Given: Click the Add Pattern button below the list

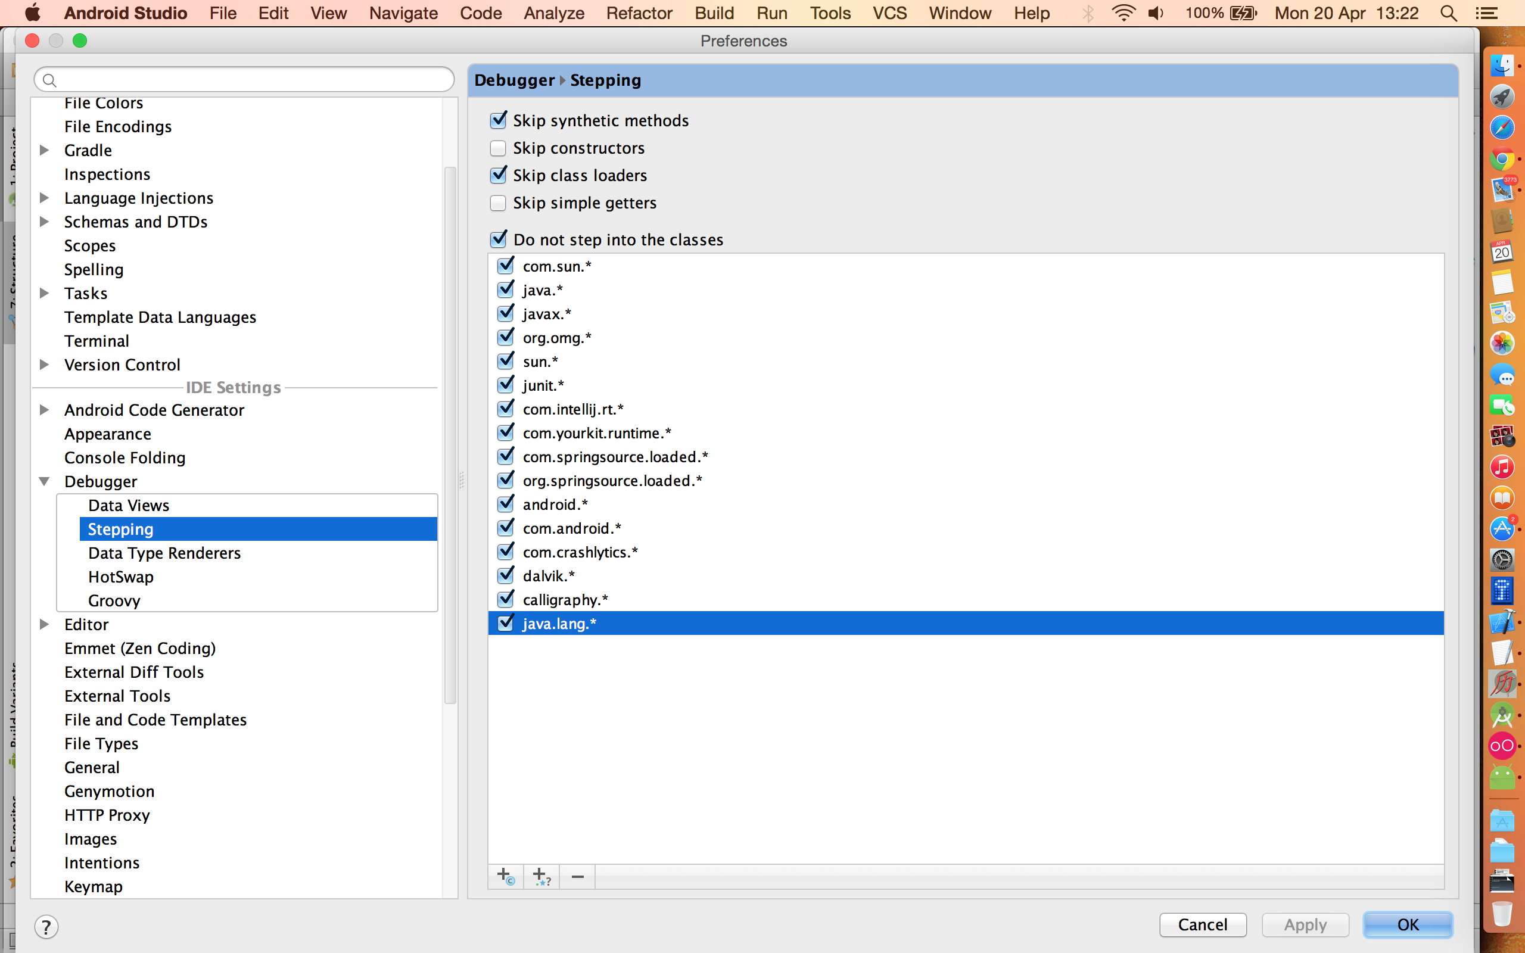Looking at the screenshot, I should [541, 876].
